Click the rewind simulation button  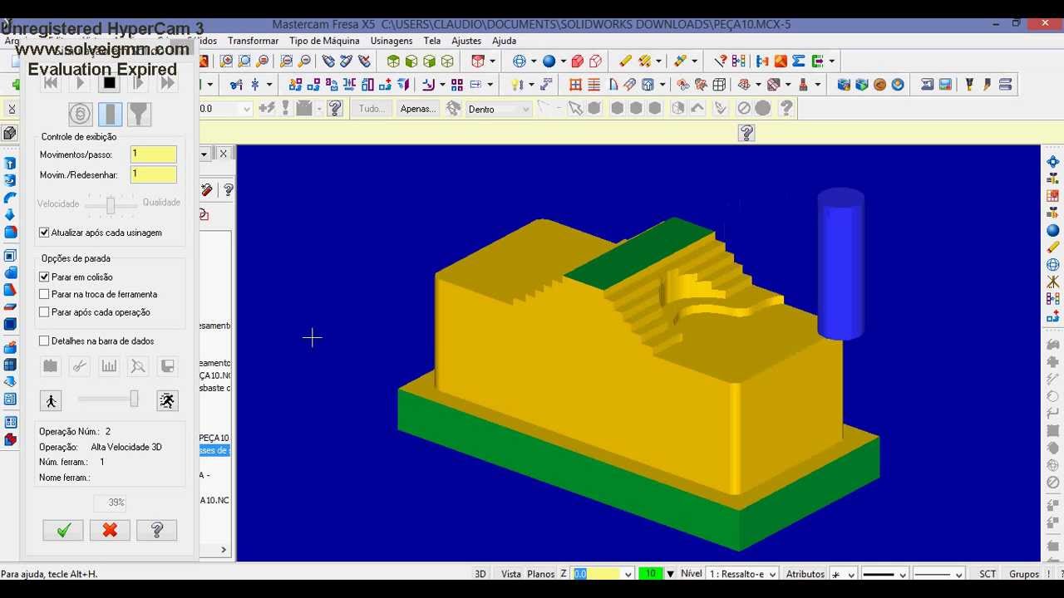(51, 83)
